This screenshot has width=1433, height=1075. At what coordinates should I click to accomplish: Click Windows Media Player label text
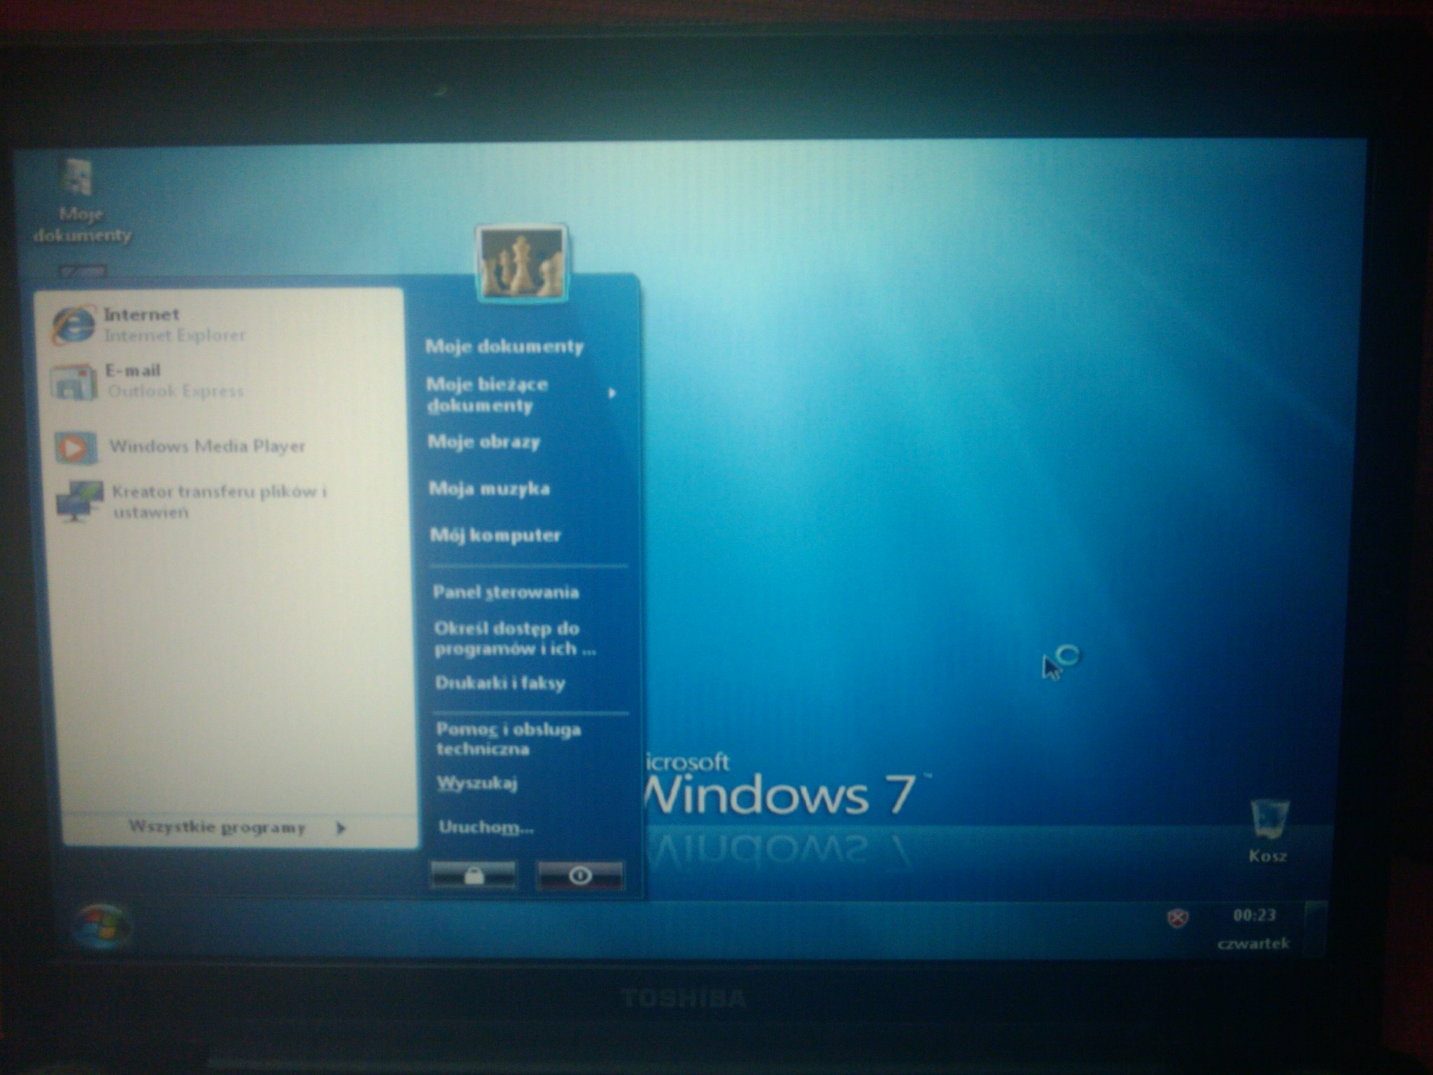pyautogui.click(x=208, y=447)
